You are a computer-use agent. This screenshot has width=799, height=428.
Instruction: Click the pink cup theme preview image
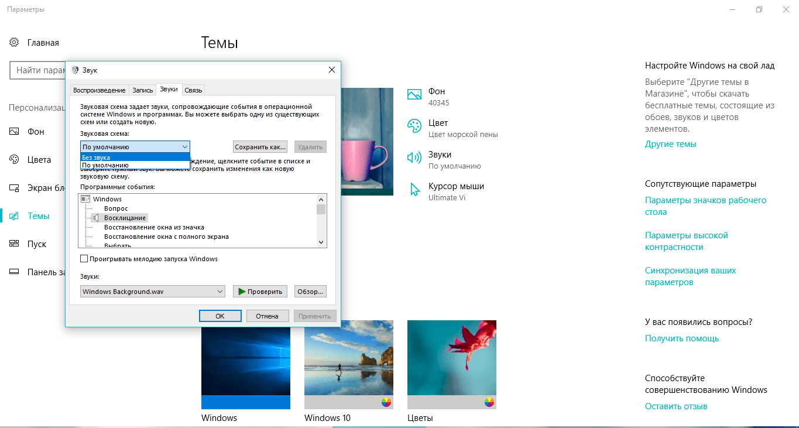pyautogui.click(x=367, y=142)
